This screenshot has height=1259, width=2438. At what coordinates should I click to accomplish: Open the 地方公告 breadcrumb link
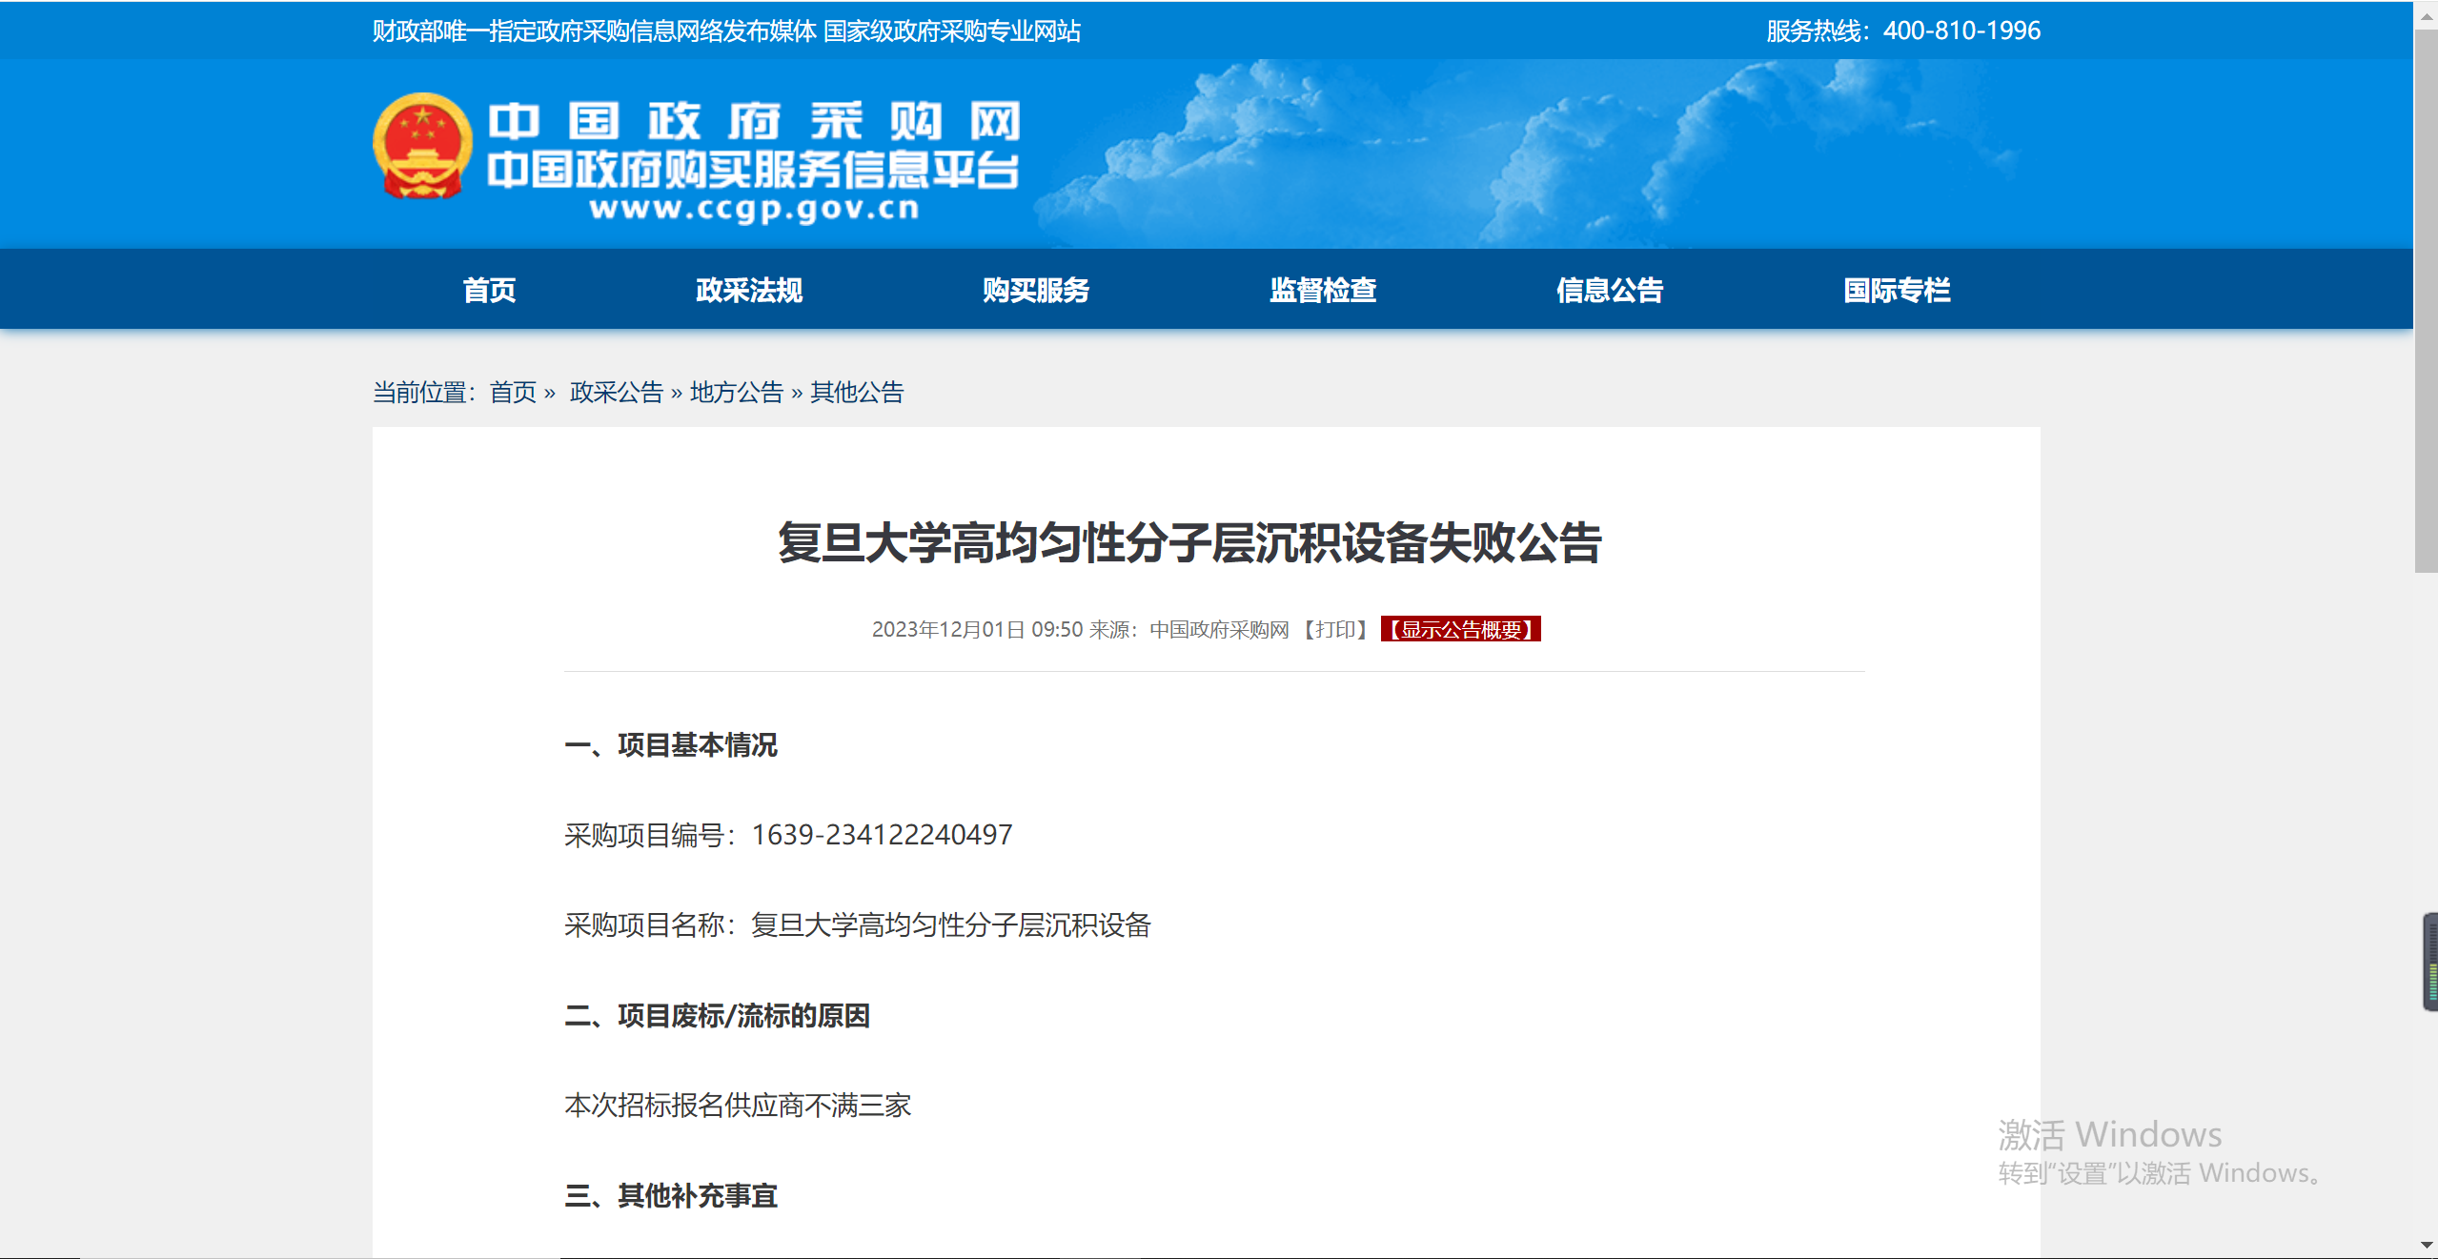click(x=736, y=393)
